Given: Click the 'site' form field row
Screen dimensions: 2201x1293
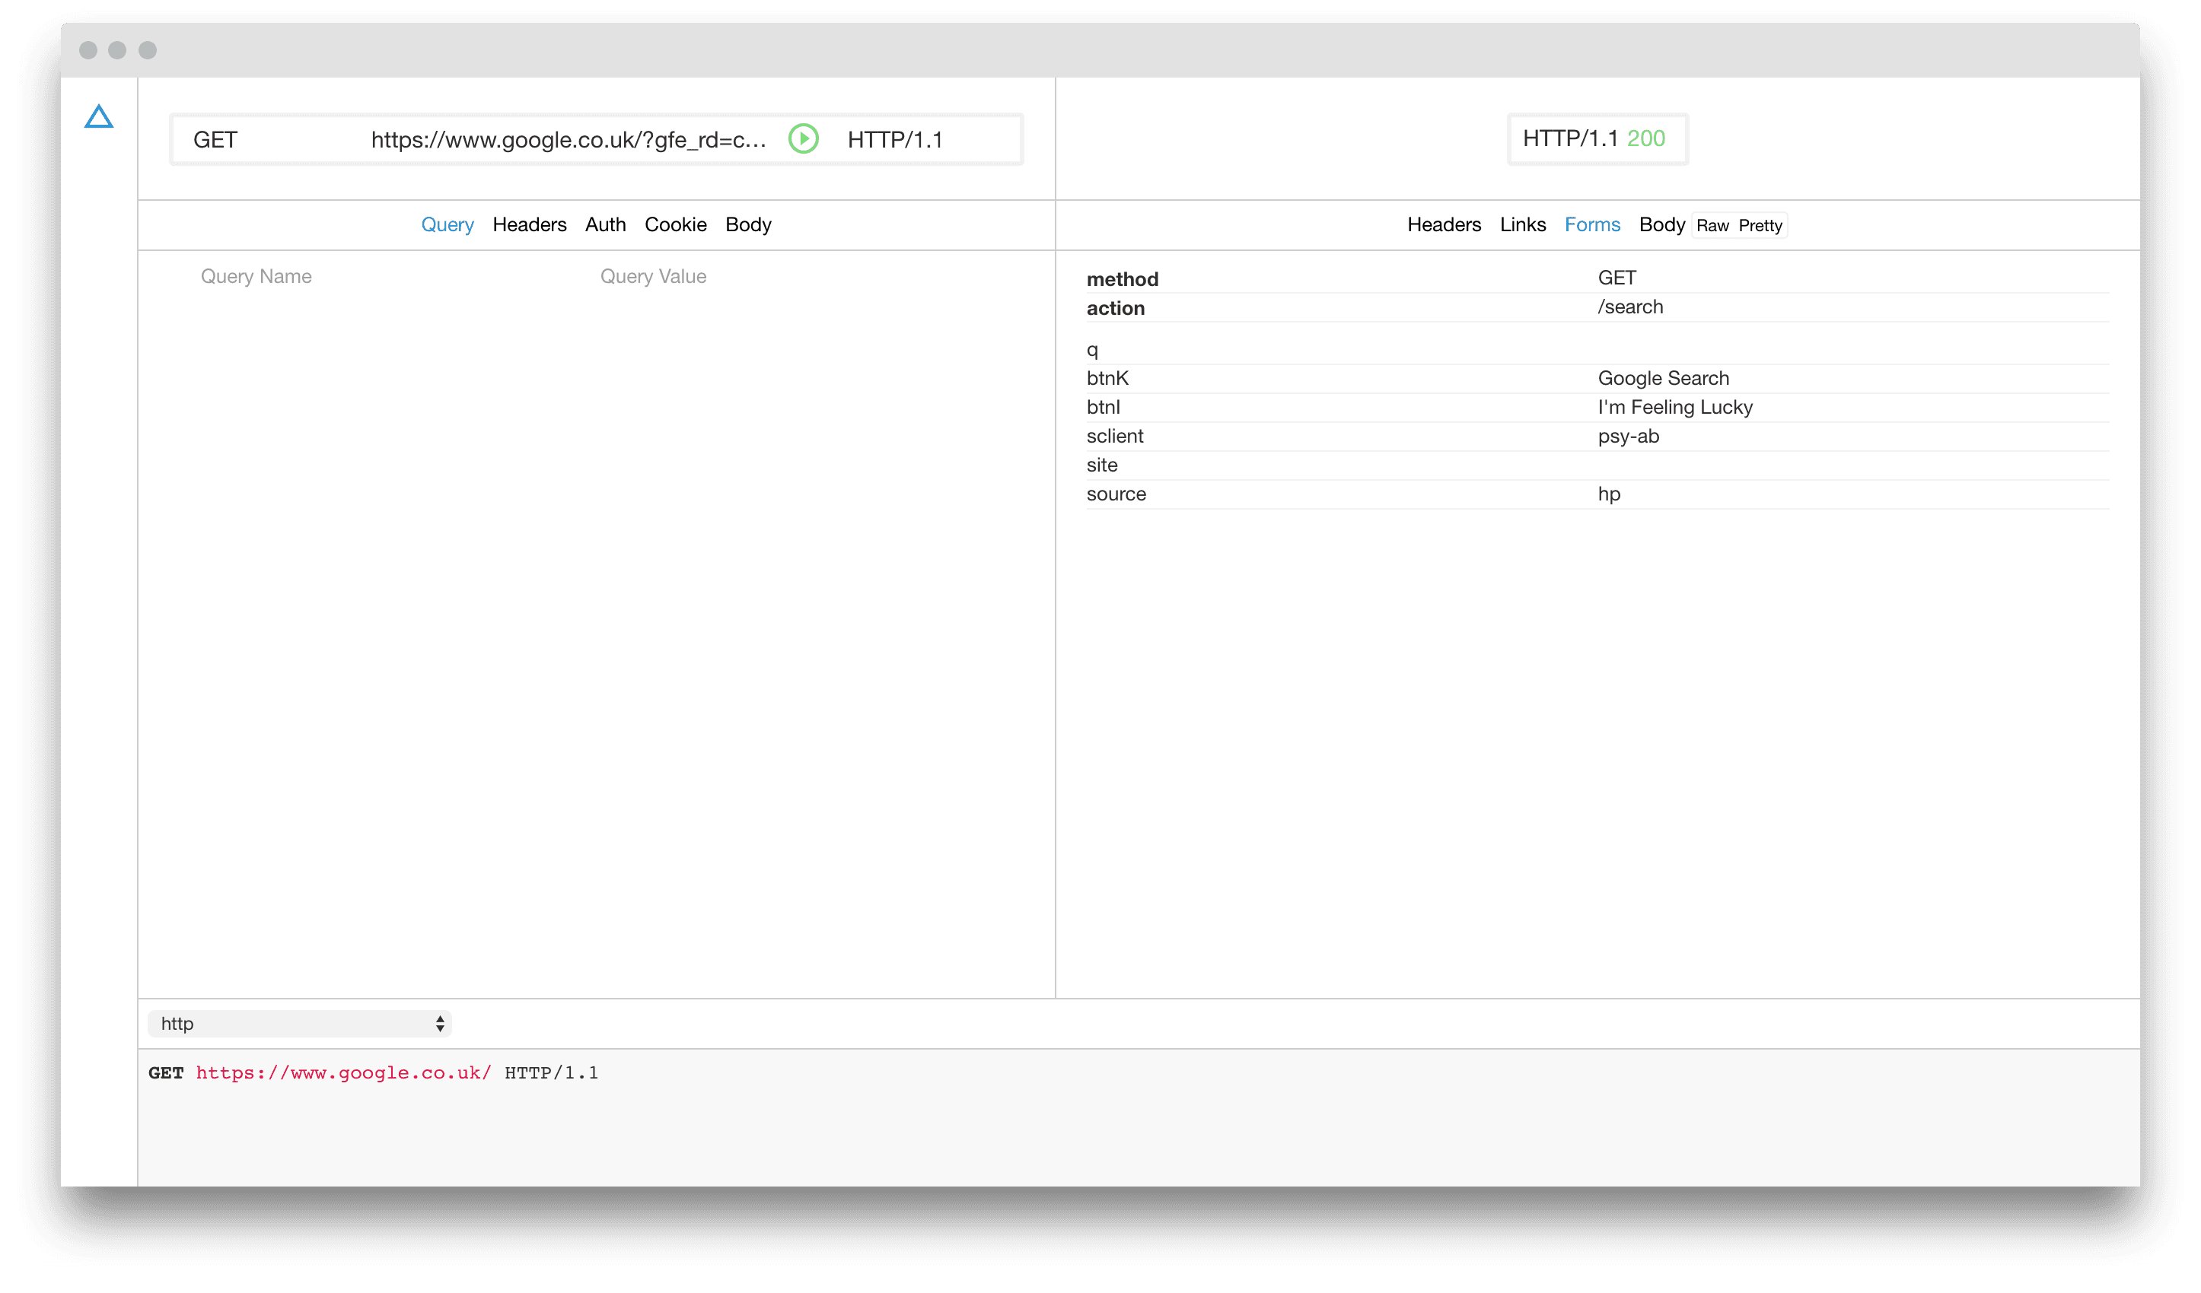Looking at the screenshot, I should coord(1597,465).
